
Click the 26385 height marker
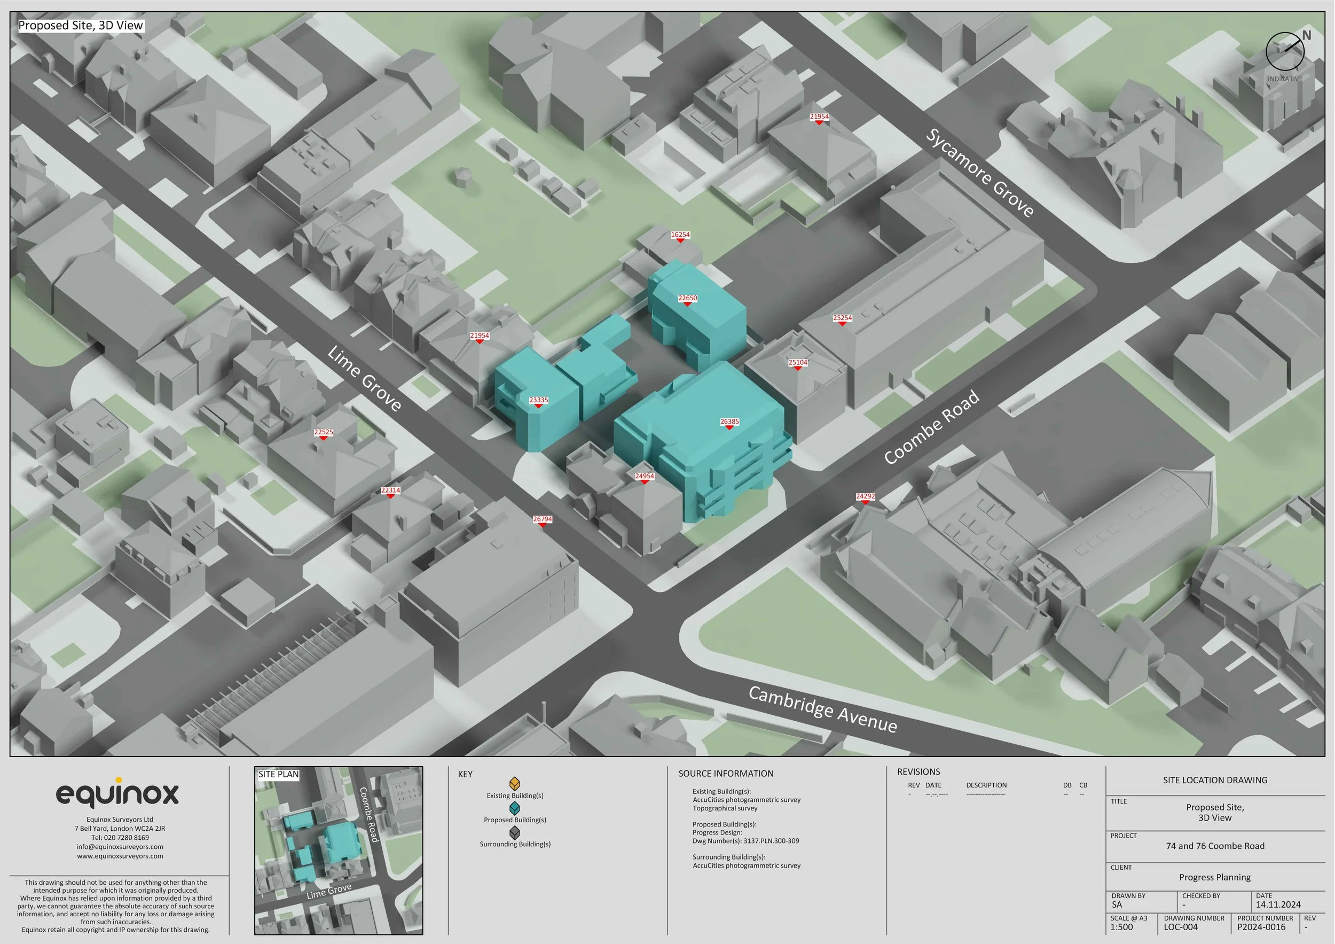tap(730, 422)
